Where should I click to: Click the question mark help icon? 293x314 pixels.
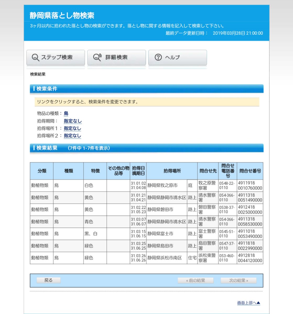[x=158, y=57]
